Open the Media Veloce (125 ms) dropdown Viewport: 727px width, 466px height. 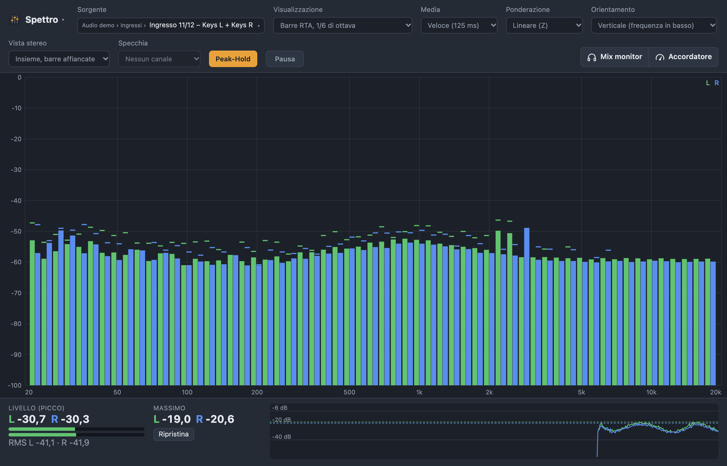(x=459, y=25)
